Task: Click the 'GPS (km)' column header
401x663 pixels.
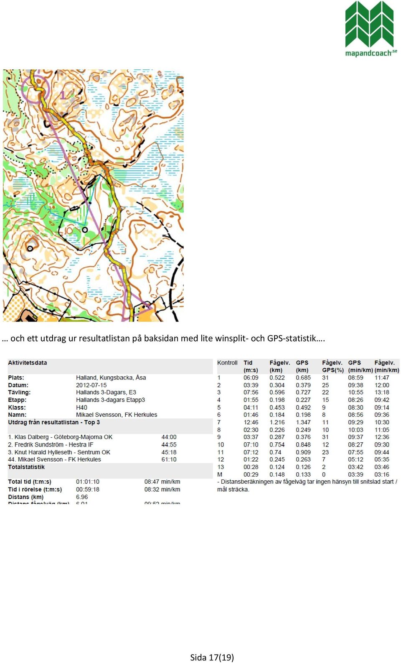Action: tap(302, 367)
